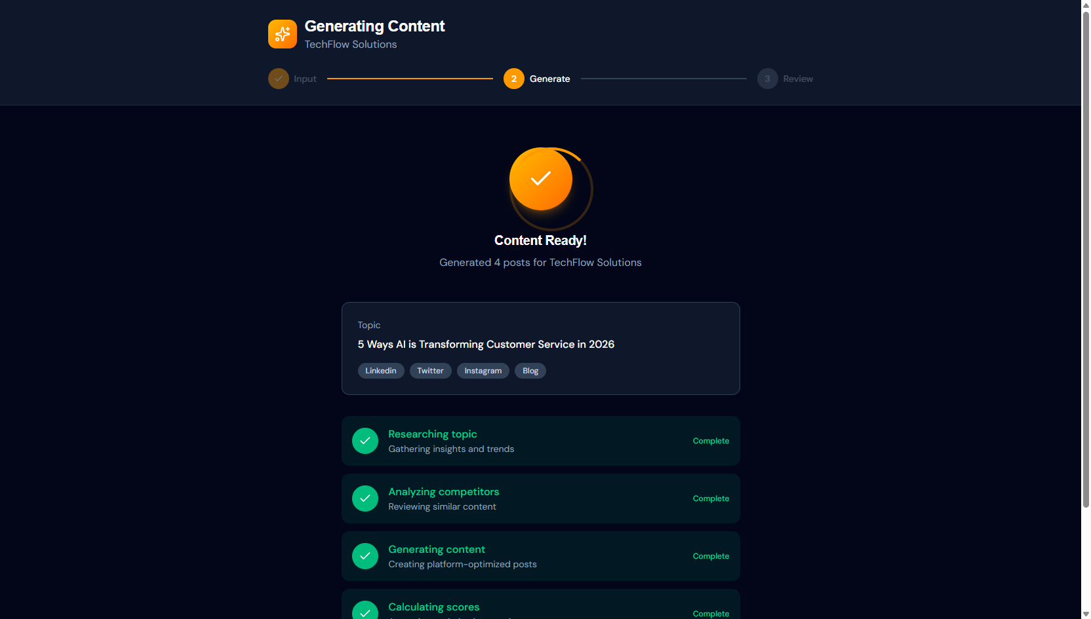The height and width of the screenshot is (619, 1091).
Task: Toggle the Twitter platform tag
Action: 430,370
